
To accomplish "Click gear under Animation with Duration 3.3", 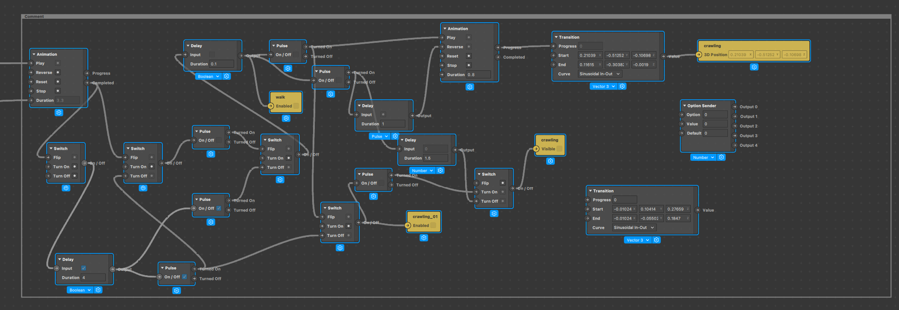I will coord(59,113).
